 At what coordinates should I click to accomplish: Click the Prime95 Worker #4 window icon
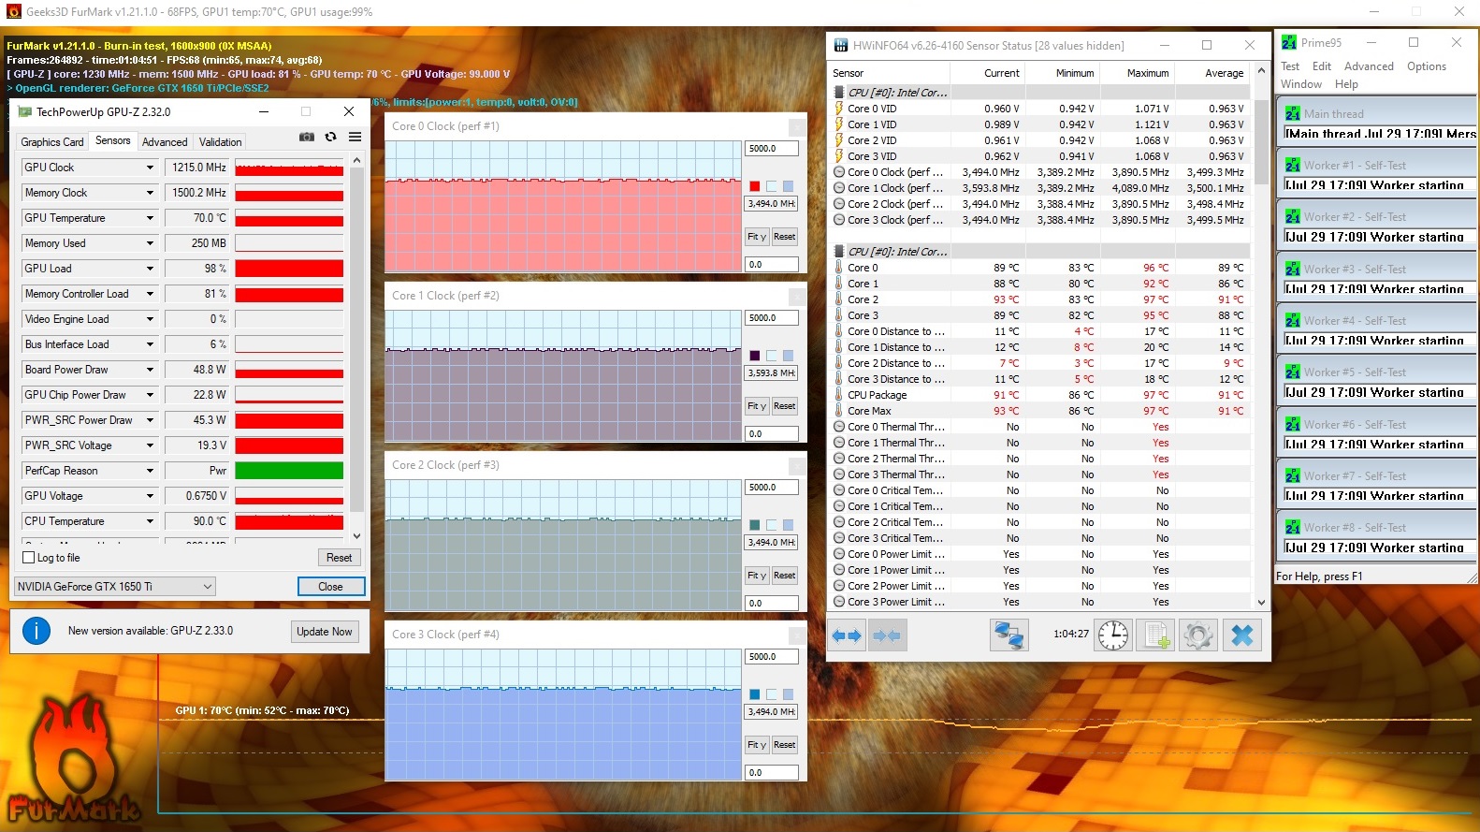1293,321
